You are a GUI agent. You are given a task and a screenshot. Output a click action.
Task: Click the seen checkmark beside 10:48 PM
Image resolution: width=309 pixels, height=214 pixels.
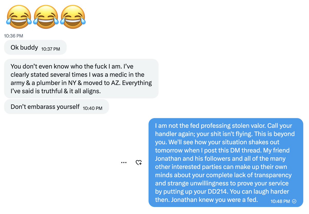click(294, 201)
